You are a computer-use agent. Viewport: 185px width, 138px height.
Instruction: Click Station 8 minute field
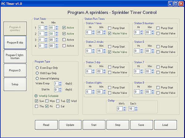click(148, 92)
